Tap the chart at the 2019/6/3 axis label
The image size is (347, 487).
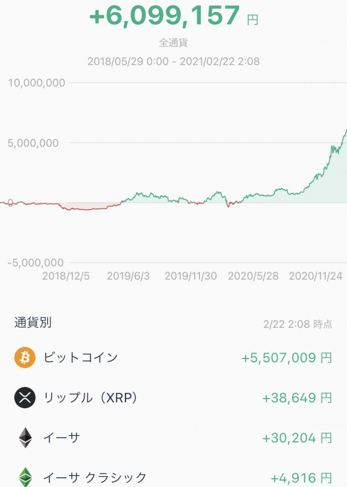[x=128, y=276]
